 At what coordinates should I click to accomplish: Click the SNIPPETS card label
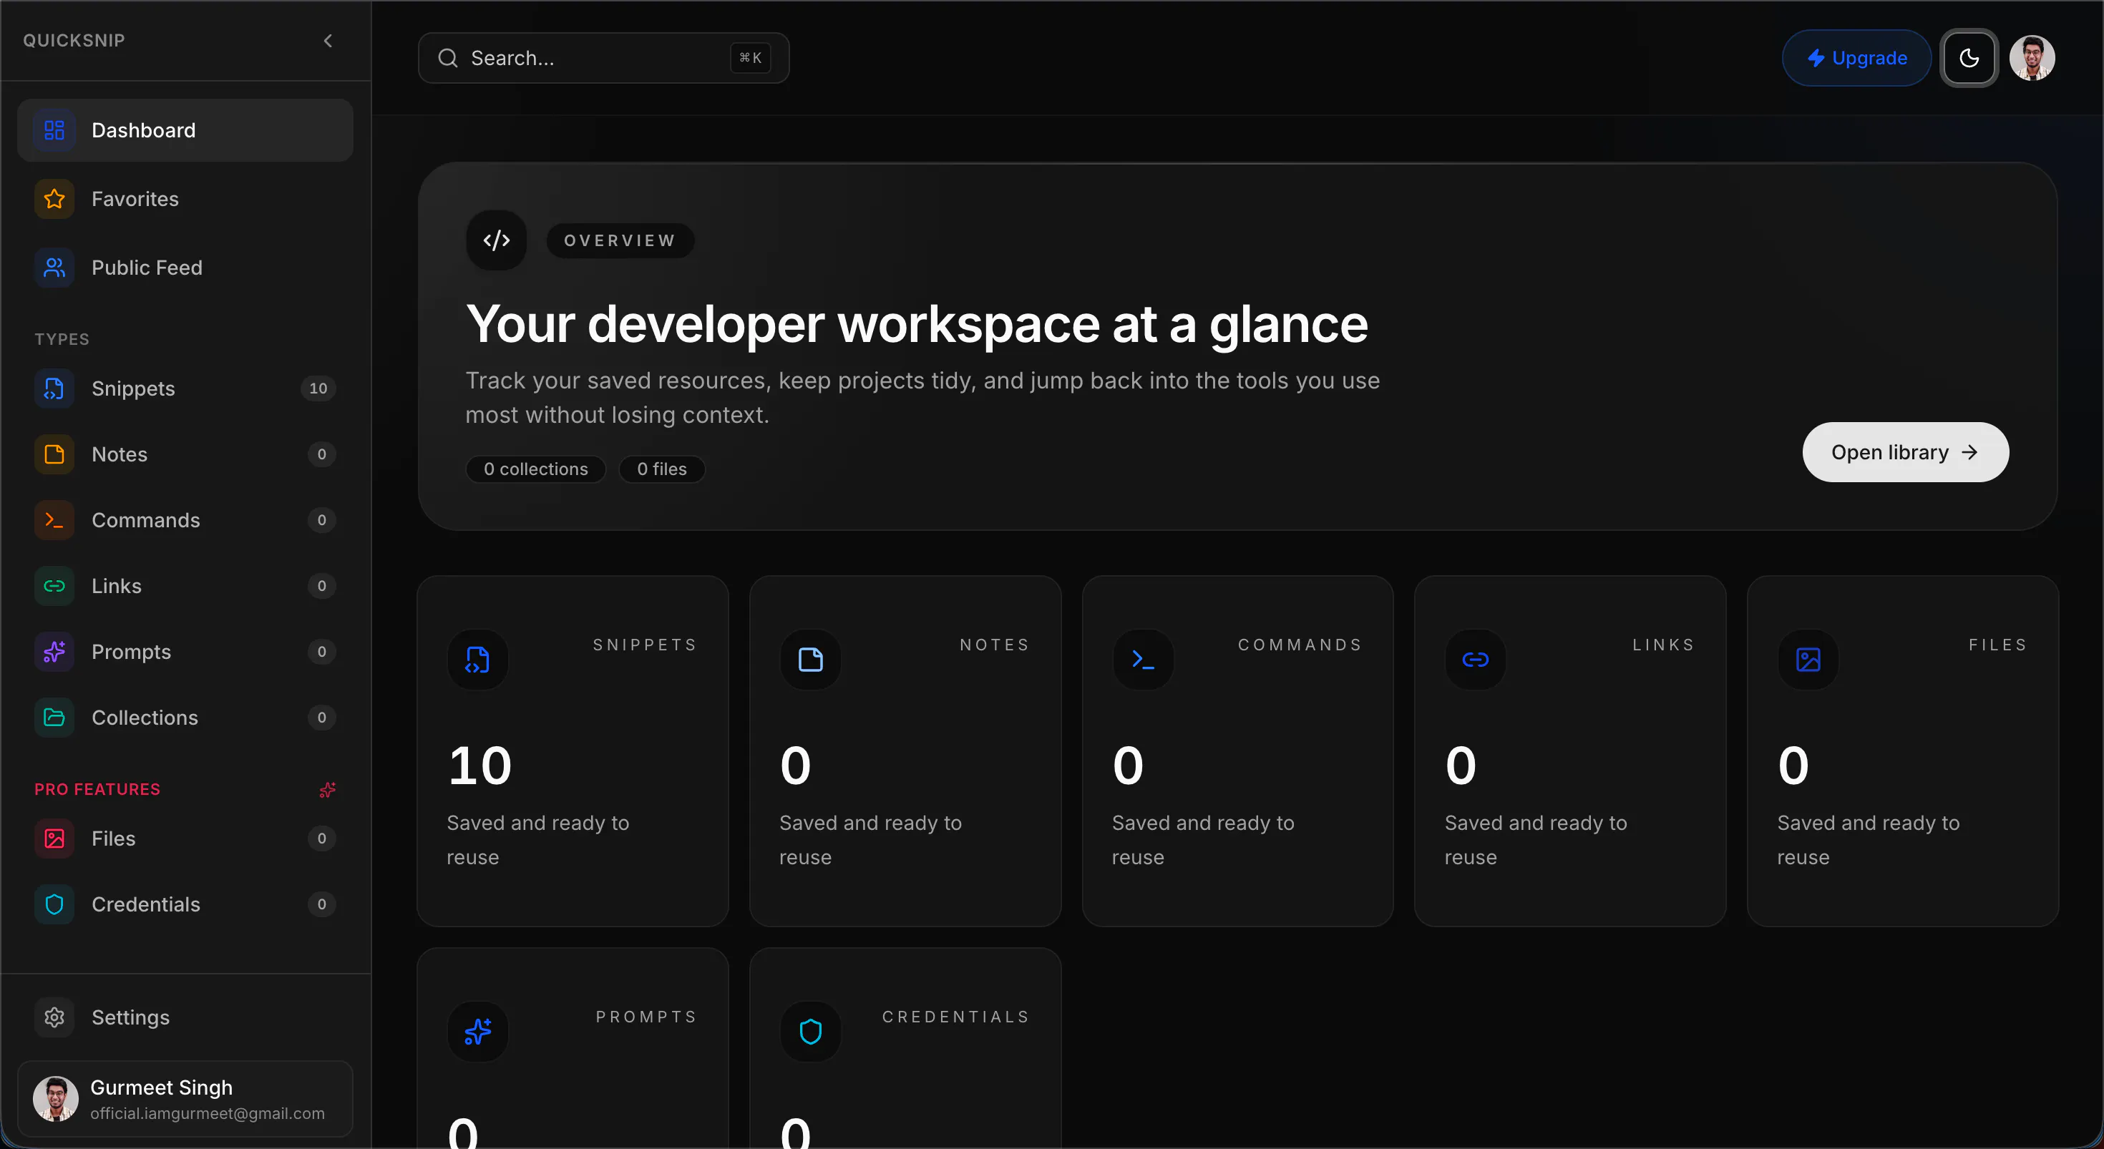click(644, 645)
